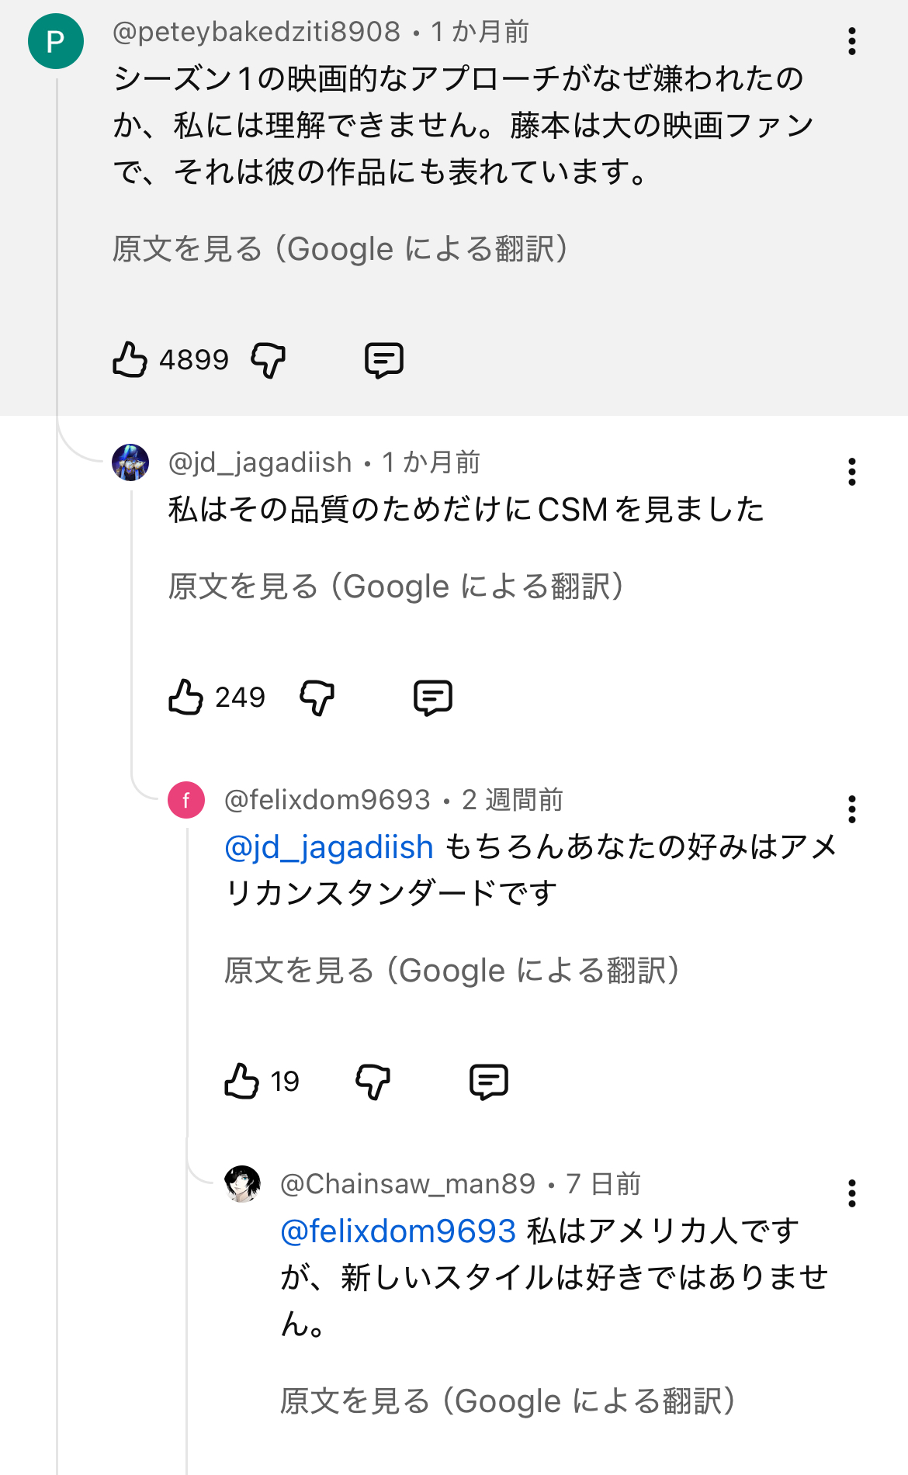Dislike the @peteybakedziti8908 comment
Image resolution: width=908 pixels, height=1475 pixels.
(x=269, y=360)
